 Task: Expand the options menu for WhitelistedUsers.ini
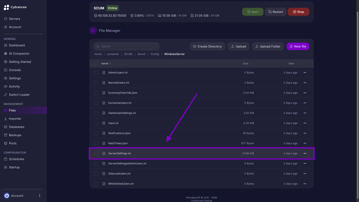tap(305, 183)
